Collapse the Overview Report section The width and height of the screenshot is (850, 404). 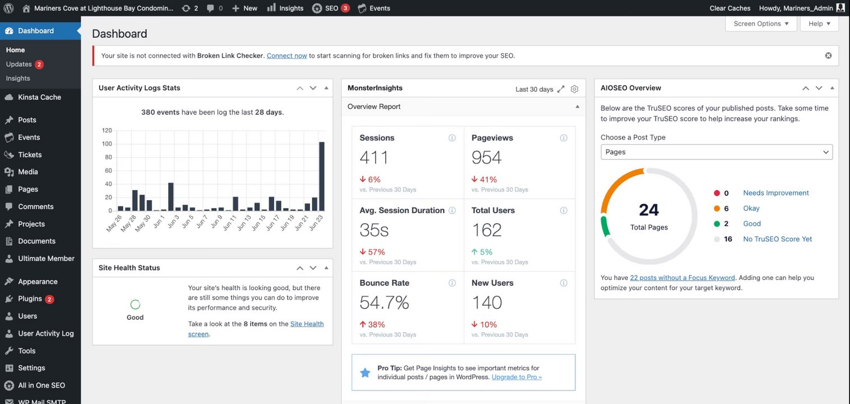coord(577,107)
